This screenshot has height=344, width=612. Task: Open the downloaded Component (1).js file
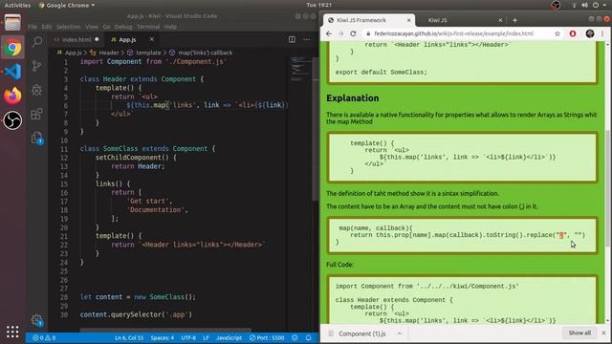click(361, 333)
